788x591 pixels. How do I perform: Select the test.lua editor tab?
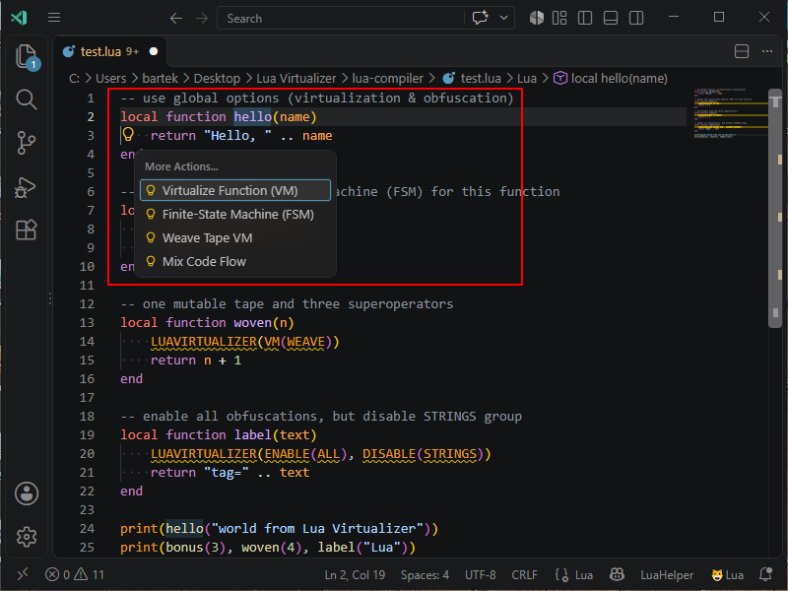tap(109, 51)
